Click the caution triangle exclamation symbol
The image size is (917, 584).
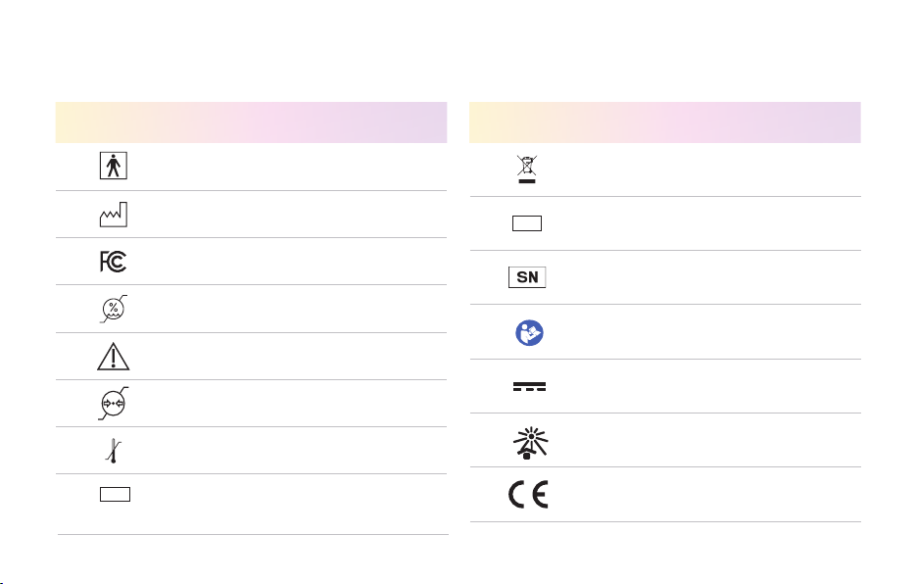tap(114, 357)
